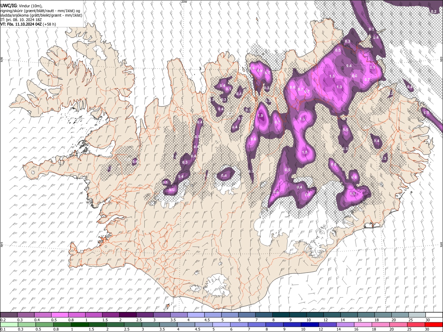Click the 4 swatch in the lower legend row
This screenshot has width=443, height=332.
click(186, 324)
